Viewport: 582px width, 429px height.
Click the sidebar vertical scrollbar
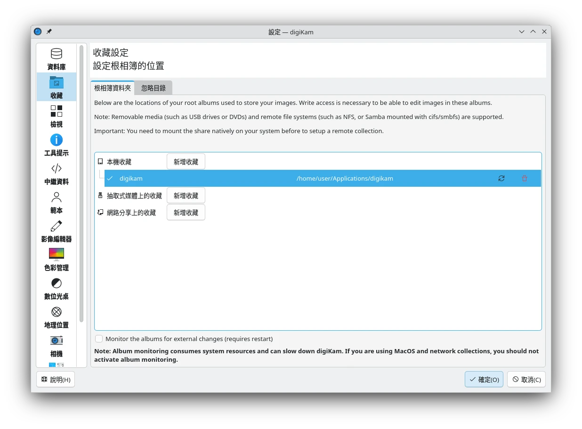tap(81, 183)
